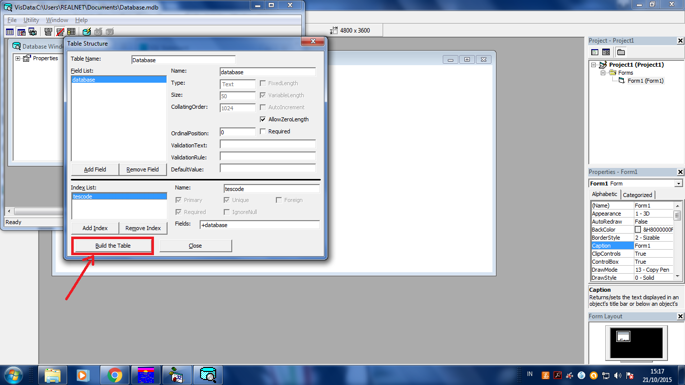685x385 pixels.
Task: Click the Add Index button
Action: click(x=95, y=228)
